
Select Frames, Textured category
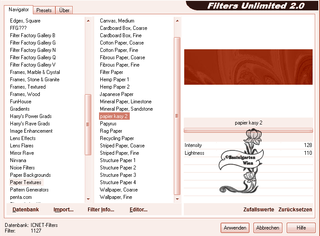(28, 87)
